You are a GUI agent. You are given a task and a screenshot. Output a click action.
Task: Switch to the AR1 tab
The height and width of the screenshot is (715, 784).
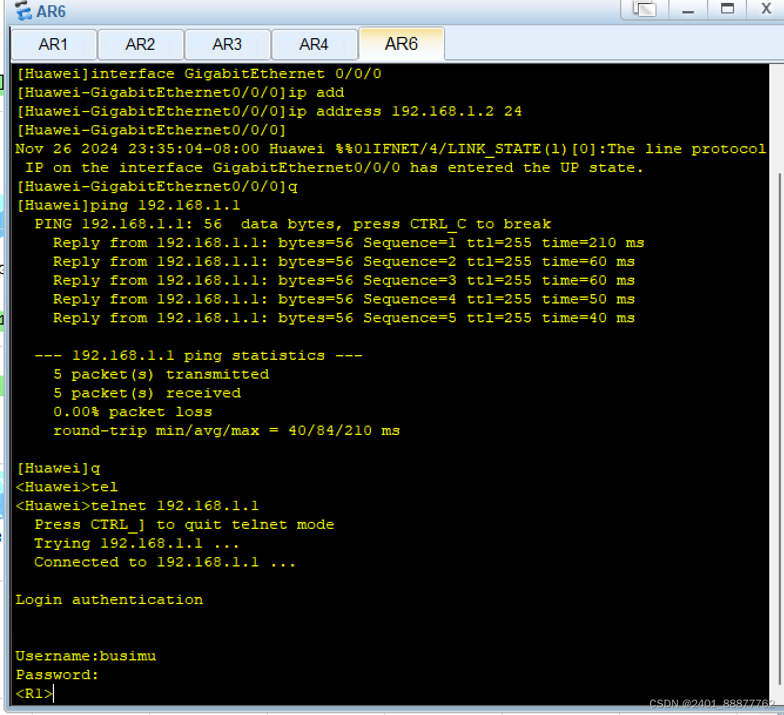coord(53,45)
